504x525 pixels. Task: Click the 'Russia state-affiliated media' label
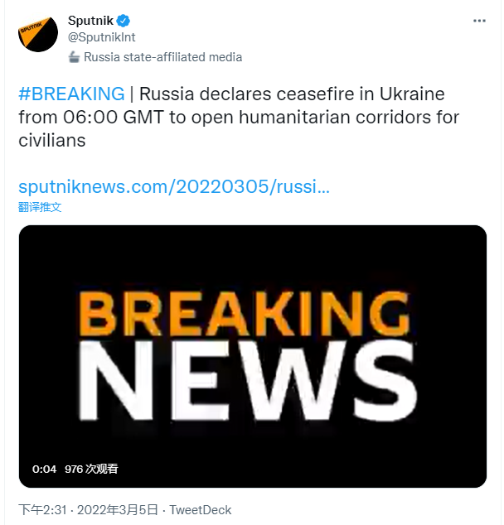[163, 57]
